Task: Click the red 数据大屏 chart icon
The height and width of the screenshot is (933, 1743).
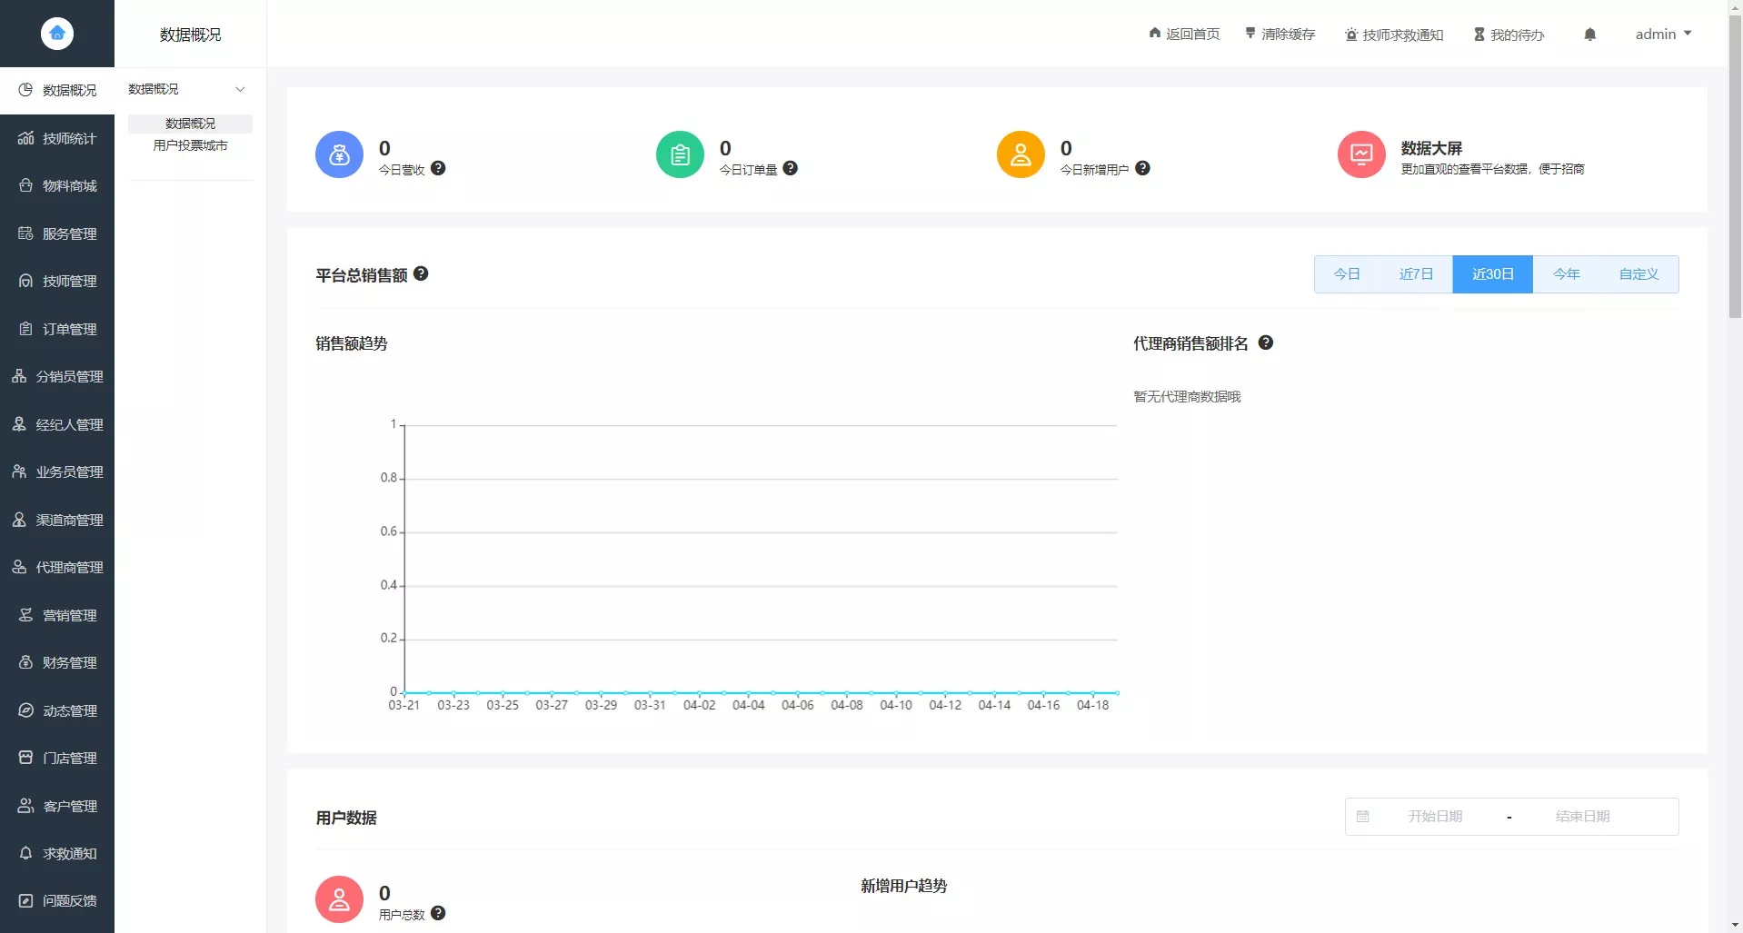Action: 1360,154
